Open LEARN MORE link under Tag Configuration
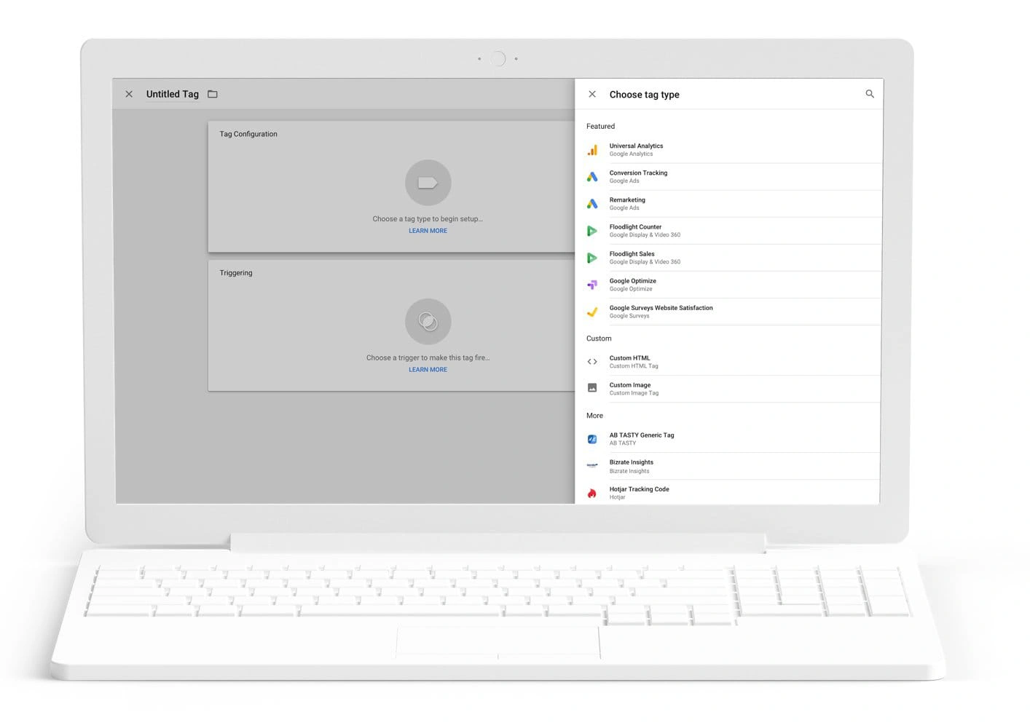1030x728 pixels. pos(428,231)
